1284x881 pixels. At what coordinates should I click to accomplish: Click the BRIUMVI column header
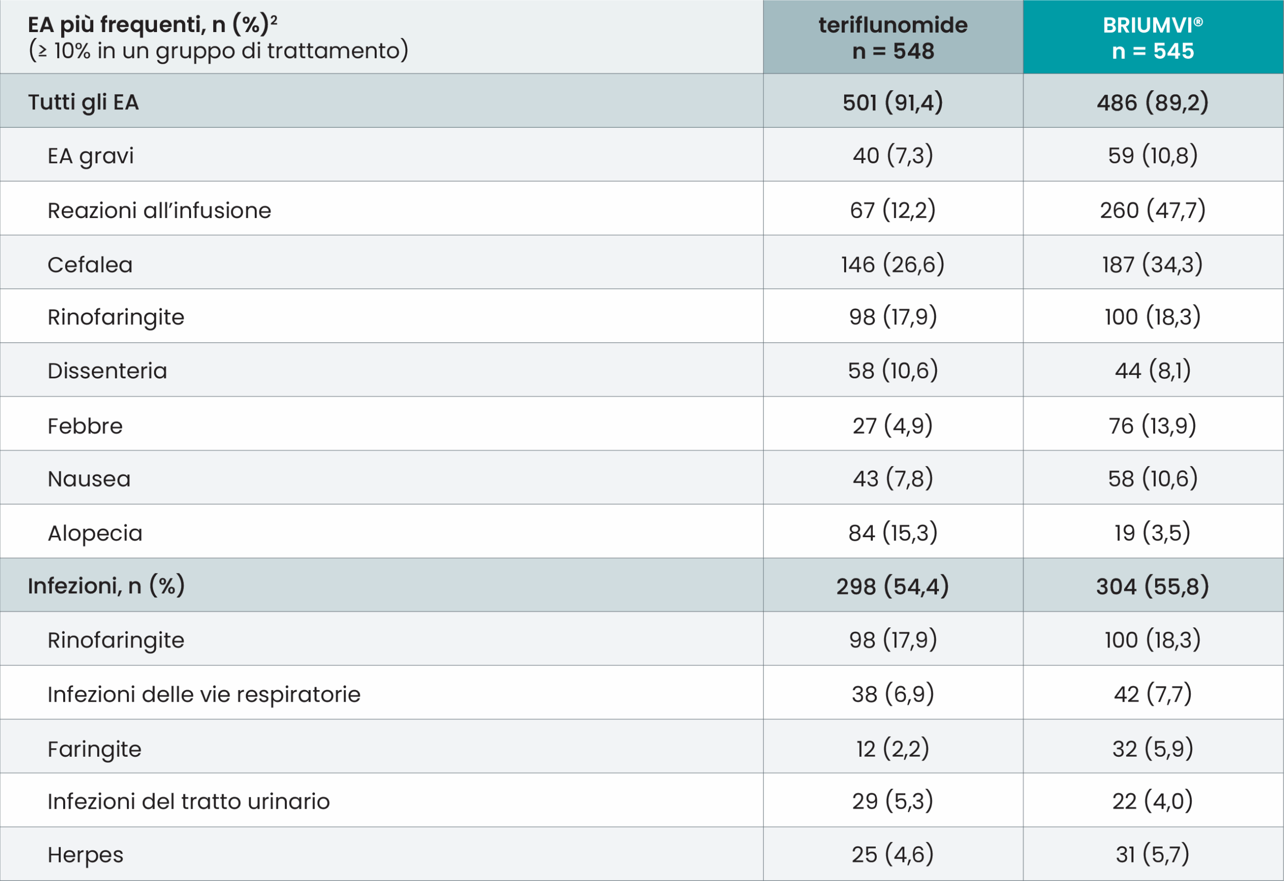1153,38
